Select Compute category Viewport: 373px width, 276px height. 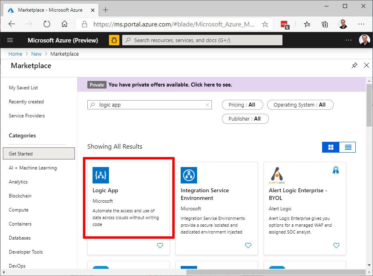(18, 210)
